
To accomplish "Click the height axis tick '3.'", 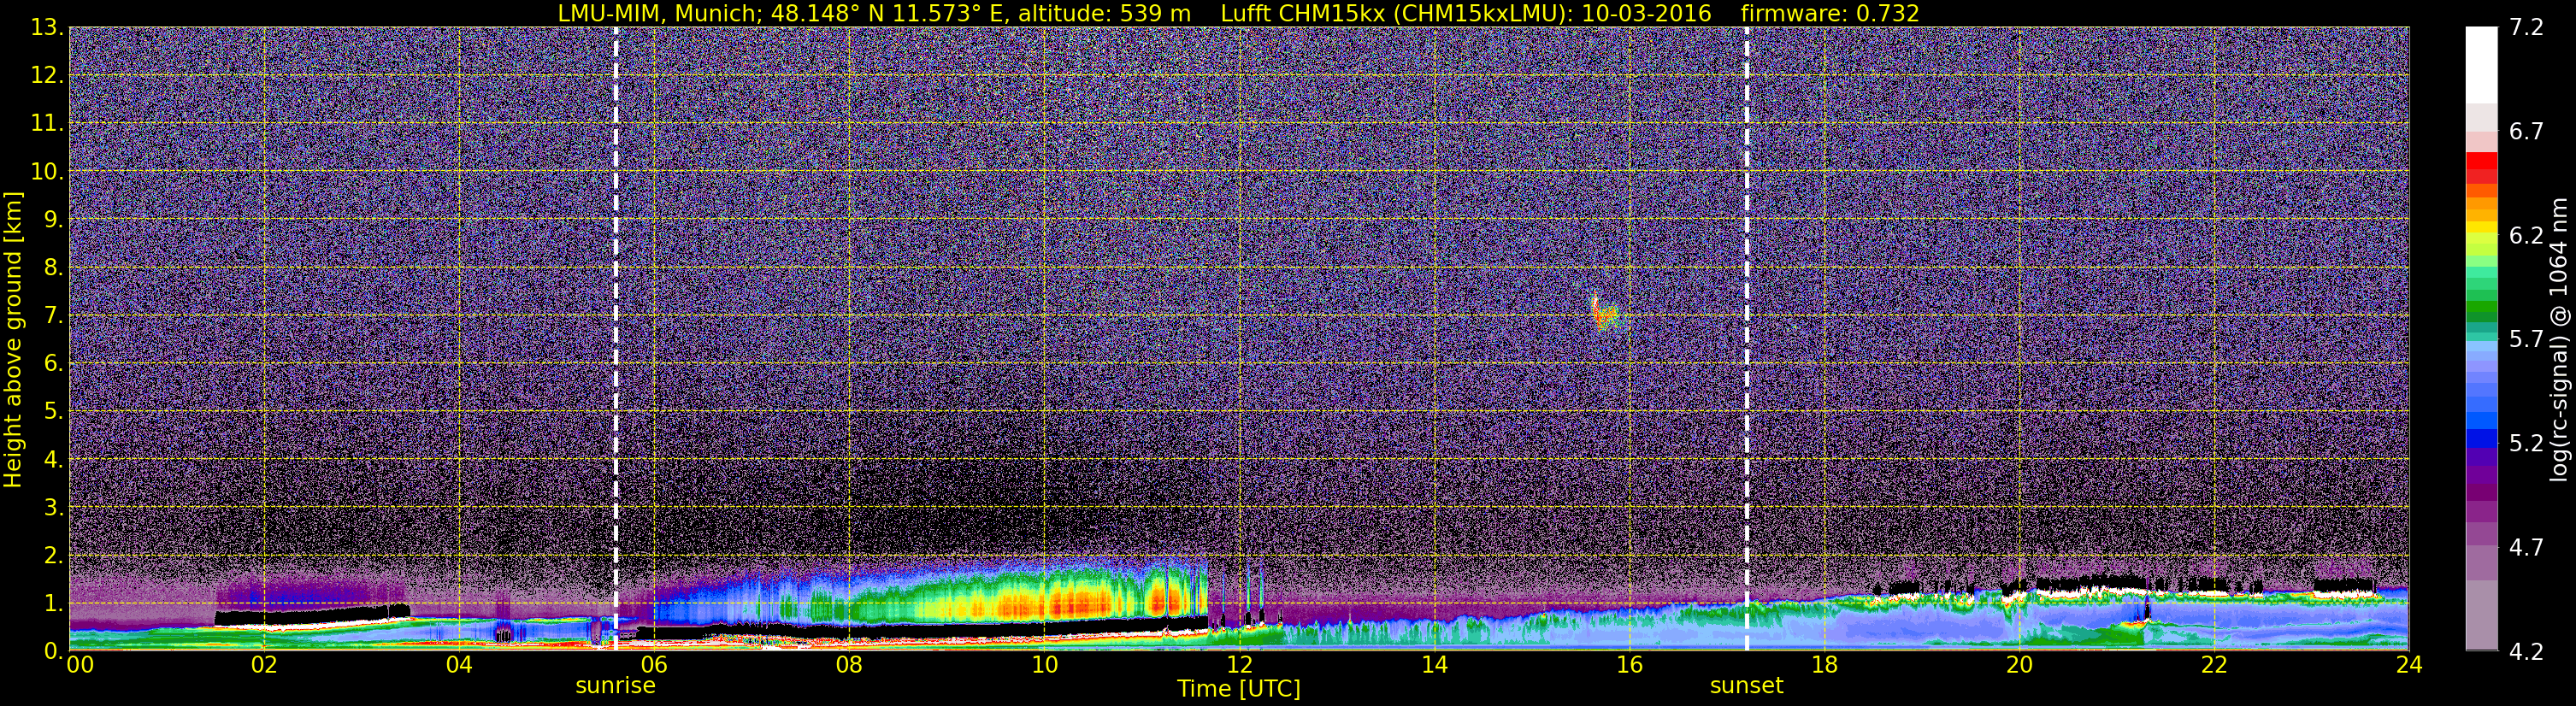I will [x=53, y=507].
